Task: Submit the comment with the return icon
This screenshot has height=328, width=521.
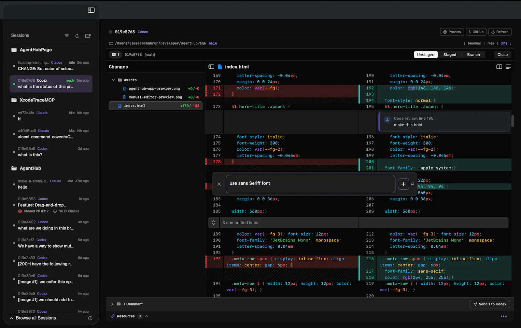Action: 413,184
